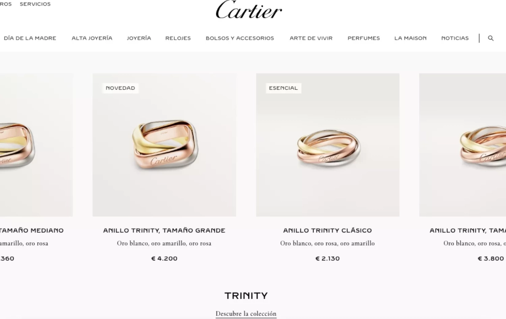The width and height of the screenshot is (506, 319).
Task: Open La Maison menu
Action: coord(410,38)
